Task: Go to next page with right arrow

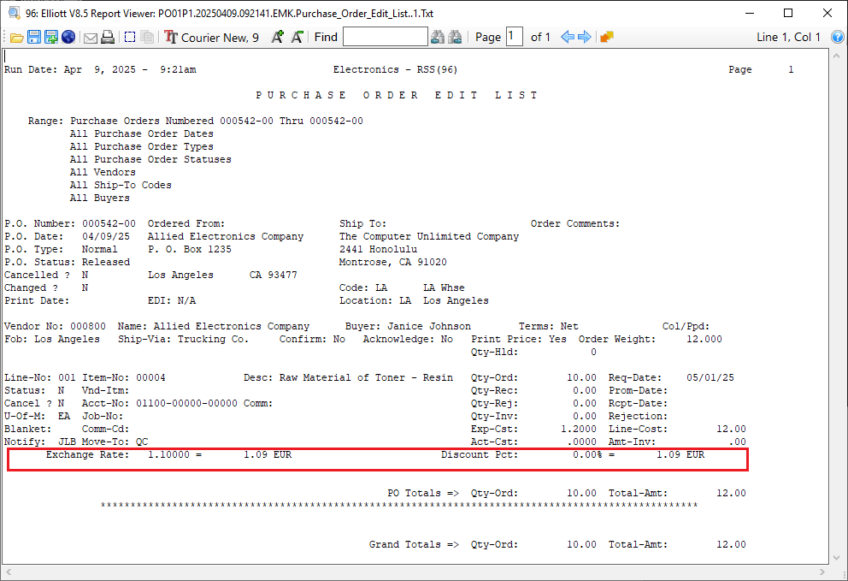Action: 585,37
